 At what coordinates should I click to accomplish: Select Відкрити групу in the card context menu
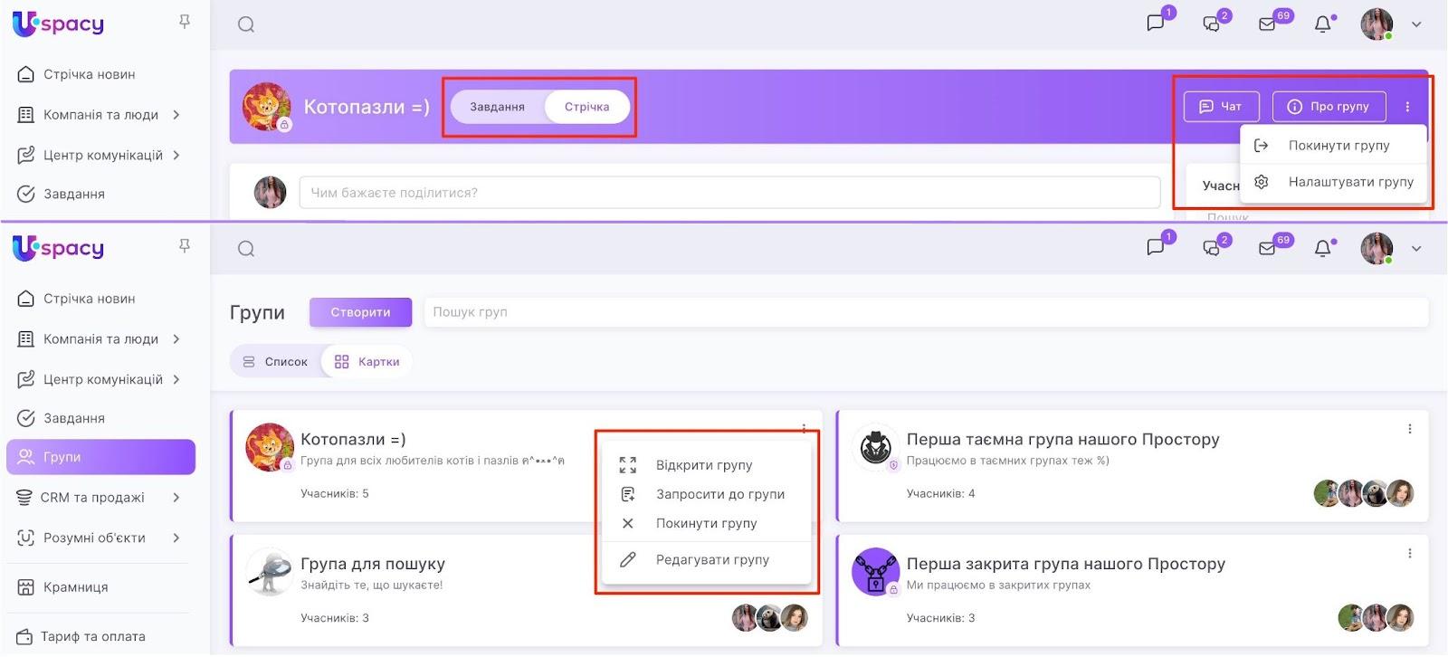click(708, 465)
